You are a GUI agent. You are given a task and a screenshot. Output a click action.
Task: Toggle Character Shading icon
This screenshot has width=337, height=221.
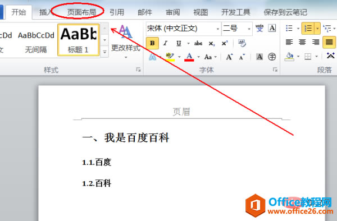pos(259,57)
